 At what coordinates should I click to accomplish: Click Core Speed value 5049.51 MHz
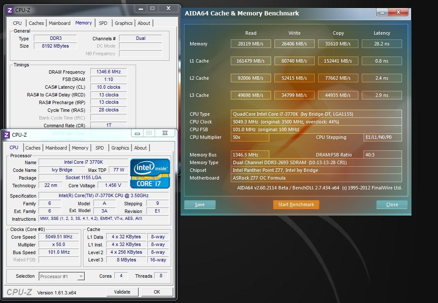(59, 237)
